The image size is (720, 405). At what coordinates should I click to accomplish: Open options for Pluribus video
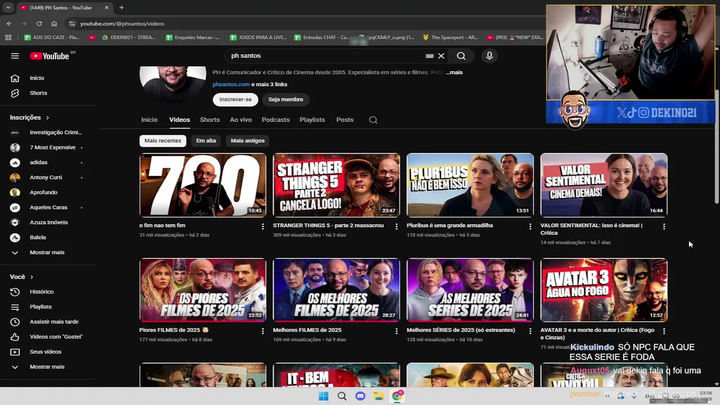(530, 226)
